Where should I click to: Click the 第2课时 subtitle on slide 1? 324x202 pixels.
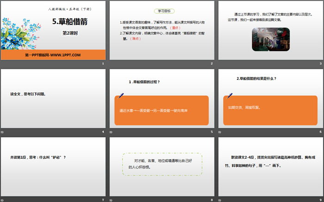(70, 33)
